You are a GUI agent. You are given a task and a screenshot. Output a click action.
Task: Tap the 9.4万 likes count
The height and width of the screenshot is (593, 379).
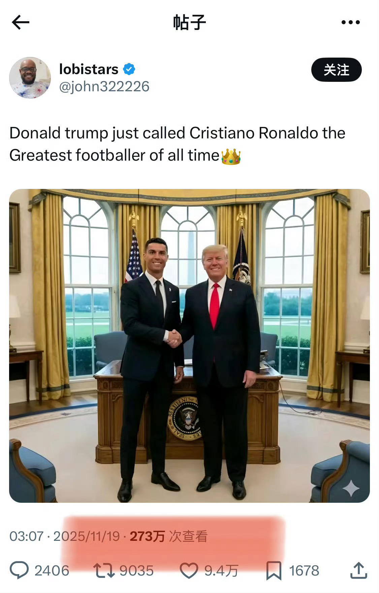221,571
